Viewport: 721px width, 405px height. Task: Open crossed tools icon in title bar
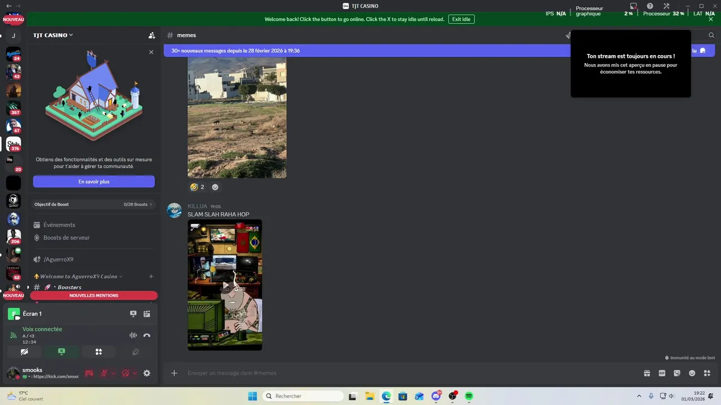tap(666, 6)
